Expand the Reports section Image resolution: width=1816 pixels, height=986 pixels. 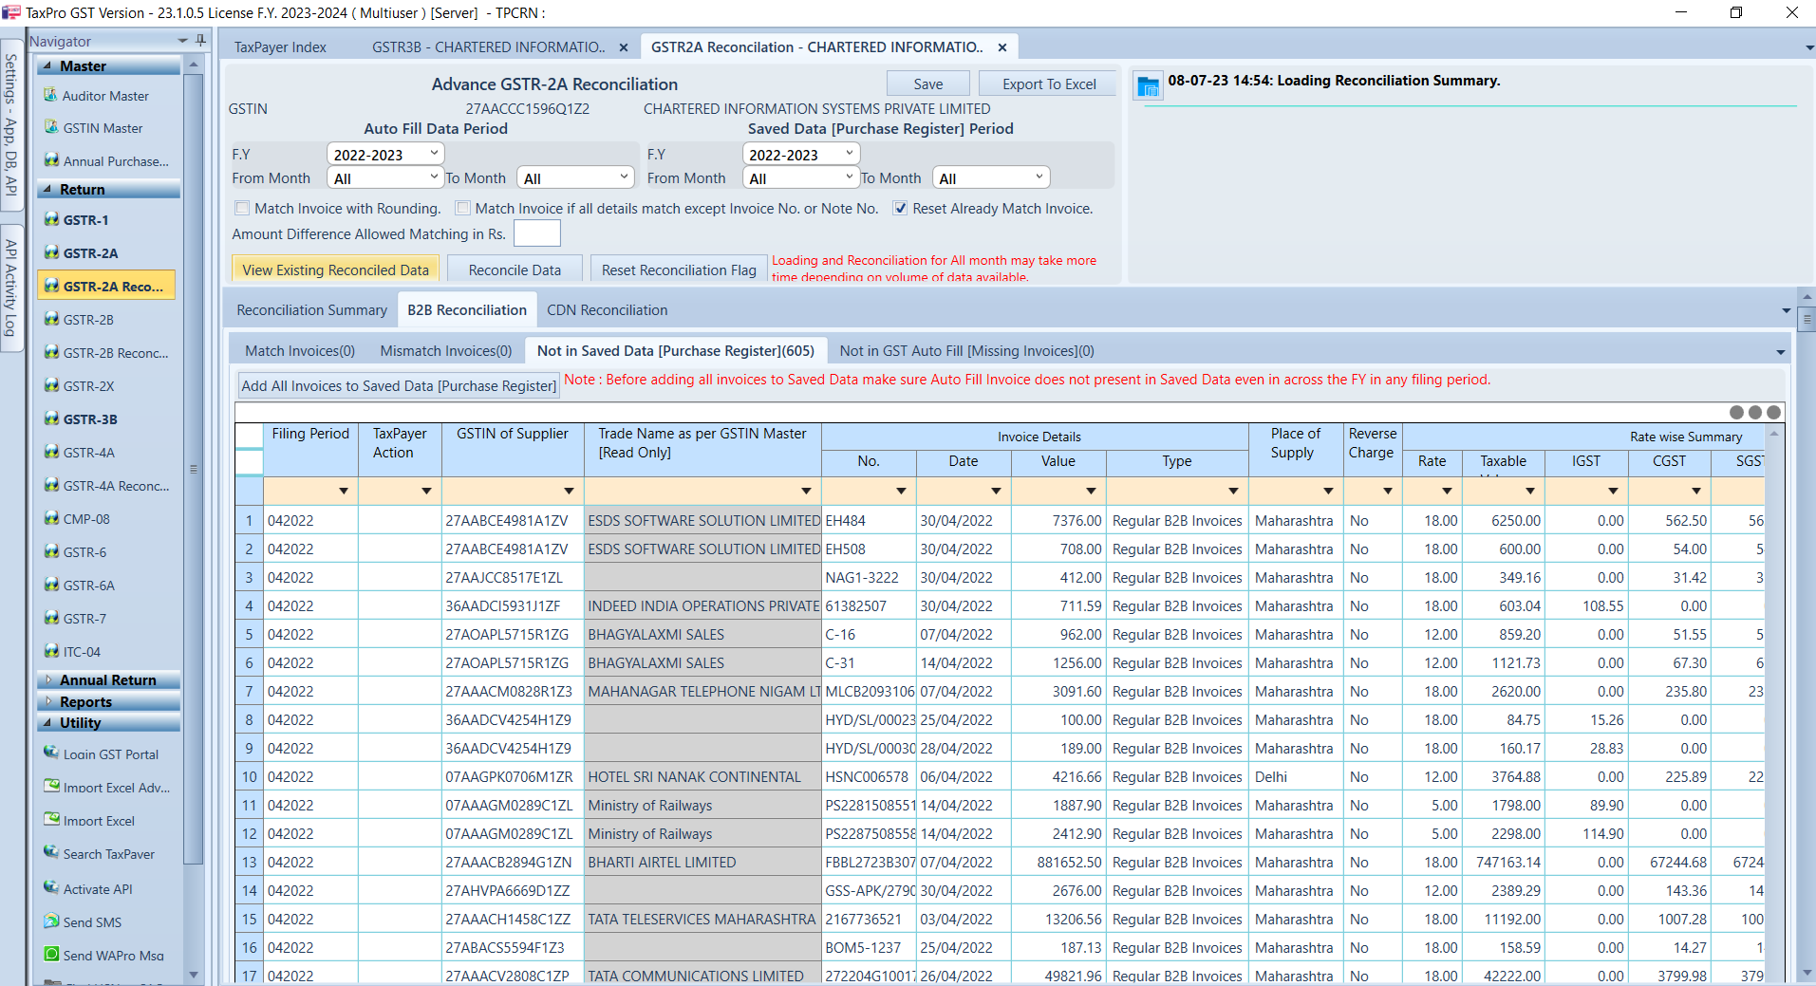pyautogui.click(x=47, y=701)
